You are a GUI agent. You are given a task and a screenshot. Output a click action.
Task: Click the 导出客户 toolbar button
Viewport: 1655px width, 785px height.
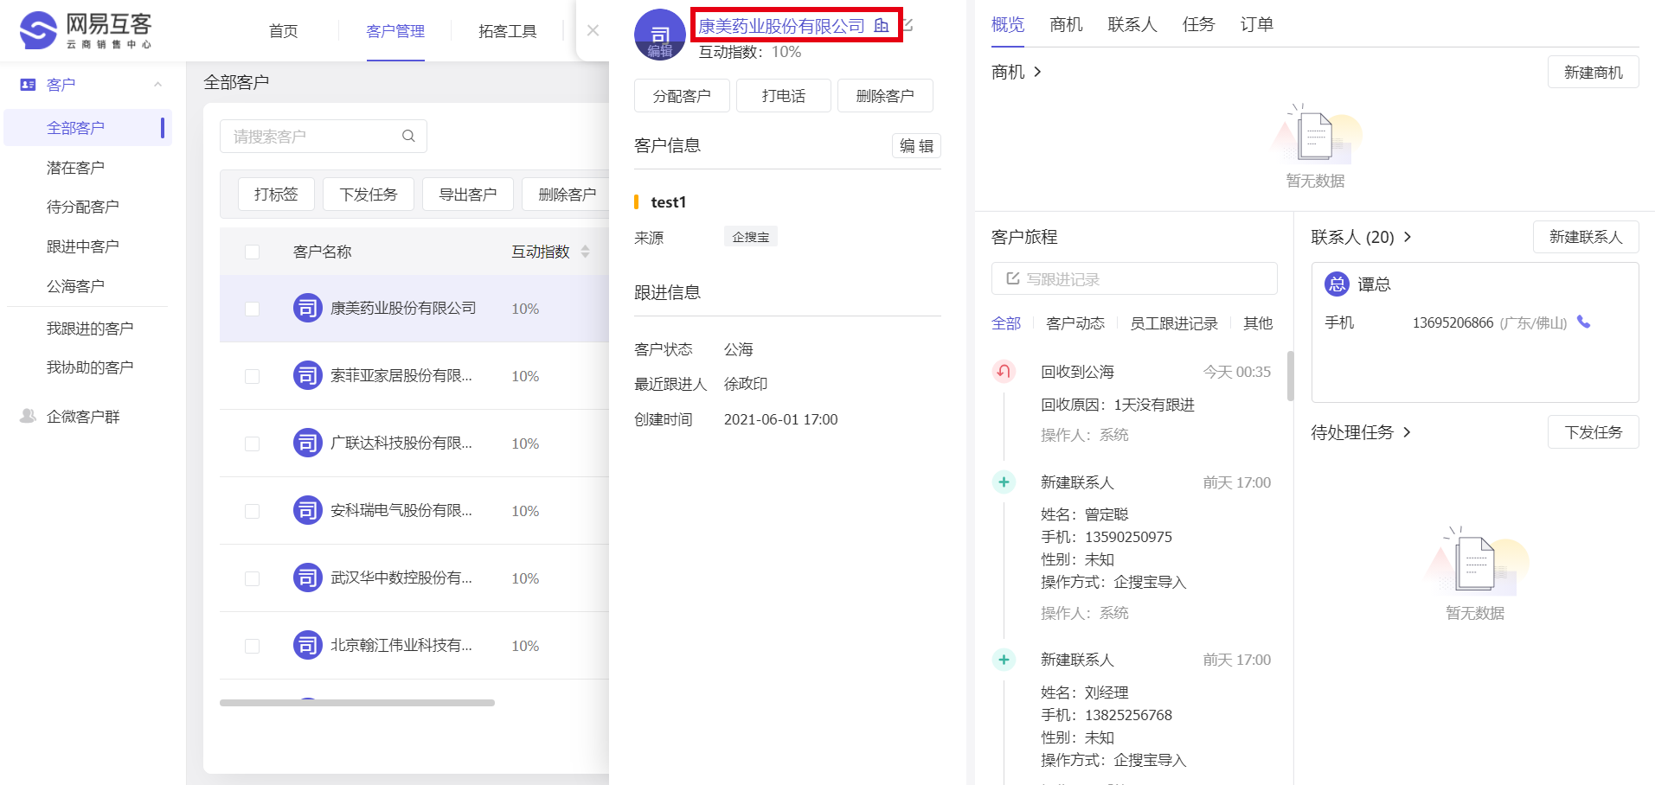coord(468,195)
